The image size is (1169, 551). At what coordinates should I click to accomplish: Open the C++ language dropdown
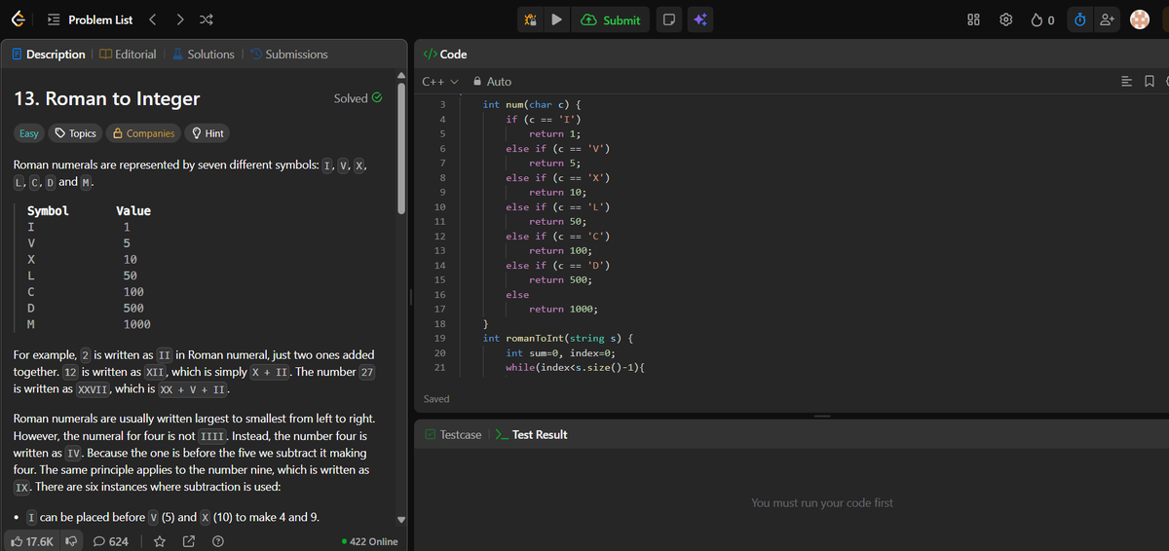(440, 82)
